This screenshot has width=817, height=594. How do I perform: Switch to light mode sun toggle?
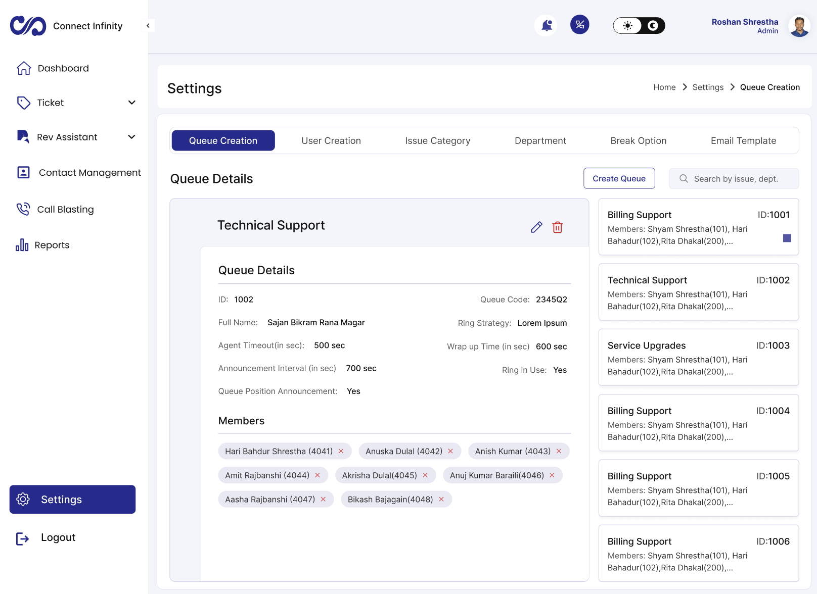click(627, 26)
